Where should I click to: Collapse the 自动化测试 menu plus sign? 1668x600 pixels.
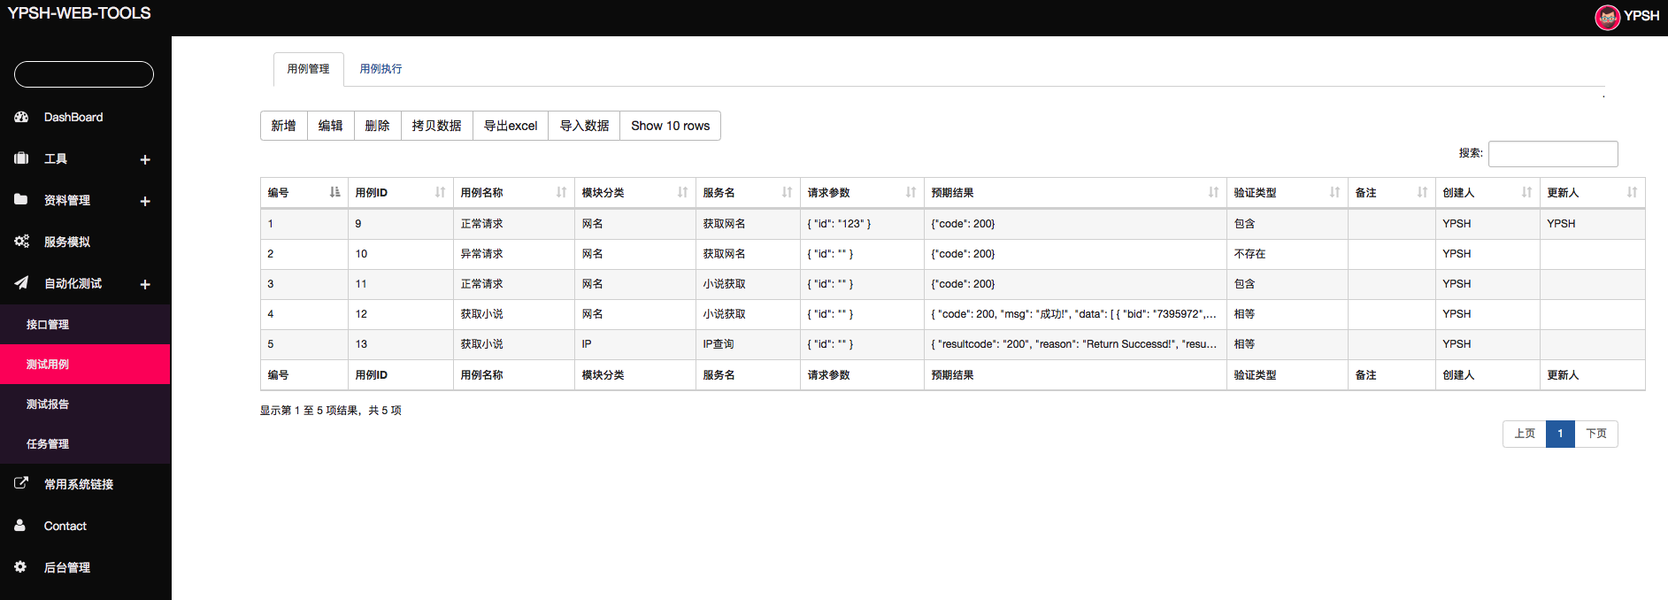(145, 284)
